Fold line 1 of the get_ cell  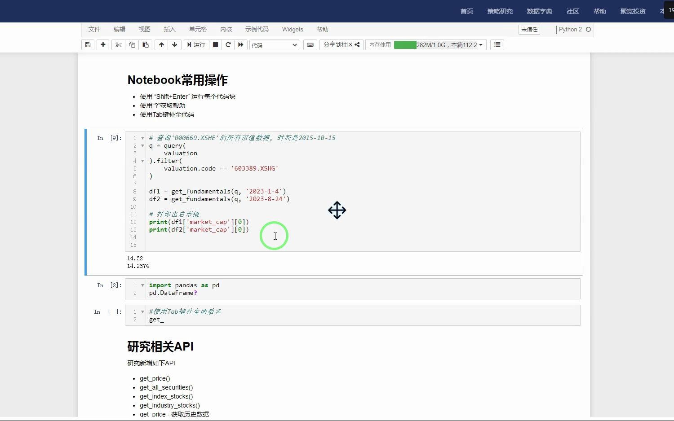click(142, 312)
